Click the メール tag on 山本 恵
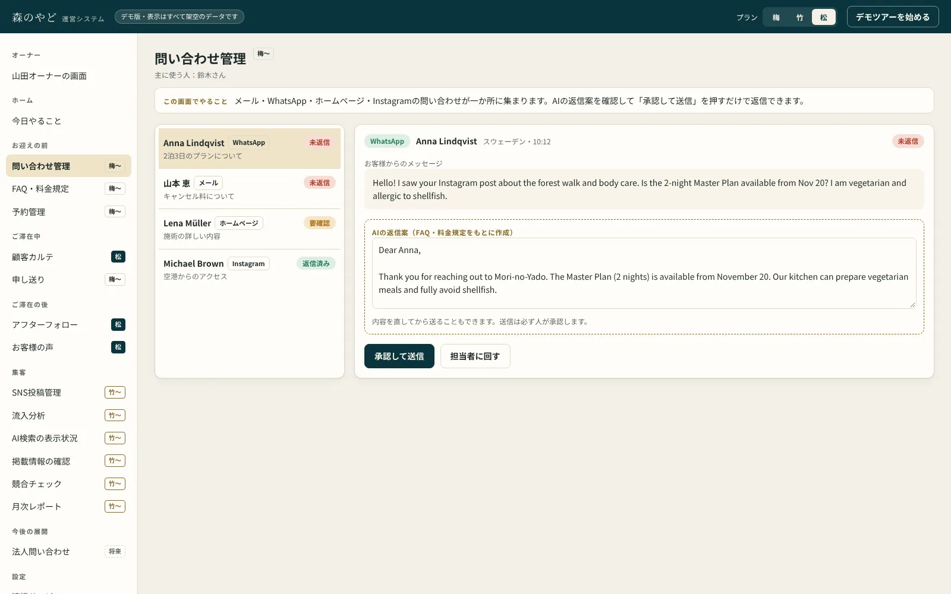951x594 pixels. (208, 183)
